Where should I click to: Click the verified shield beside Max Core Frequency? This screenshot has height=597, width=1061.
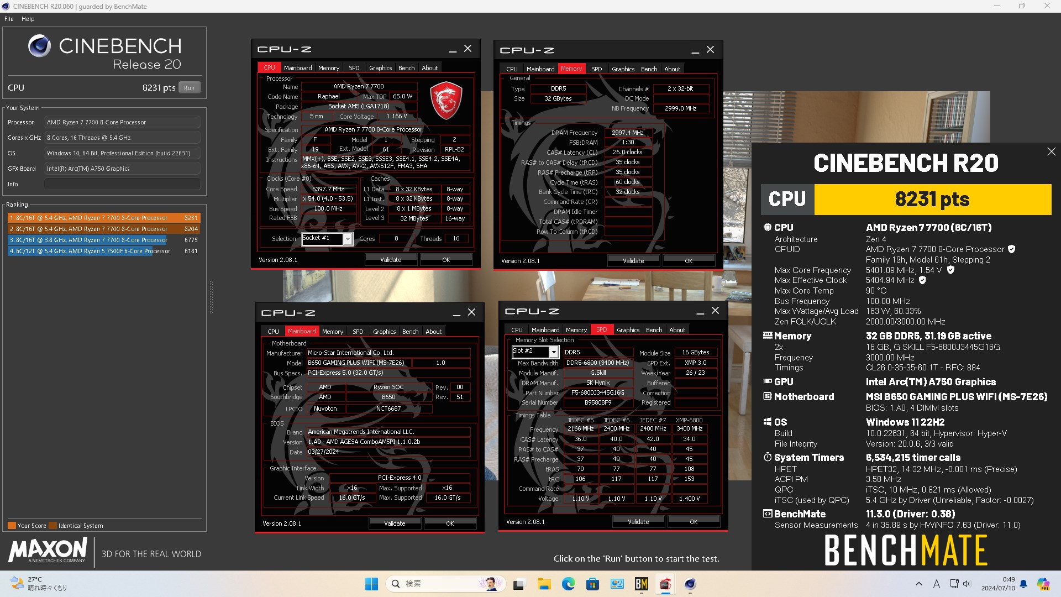click(950, 270)
